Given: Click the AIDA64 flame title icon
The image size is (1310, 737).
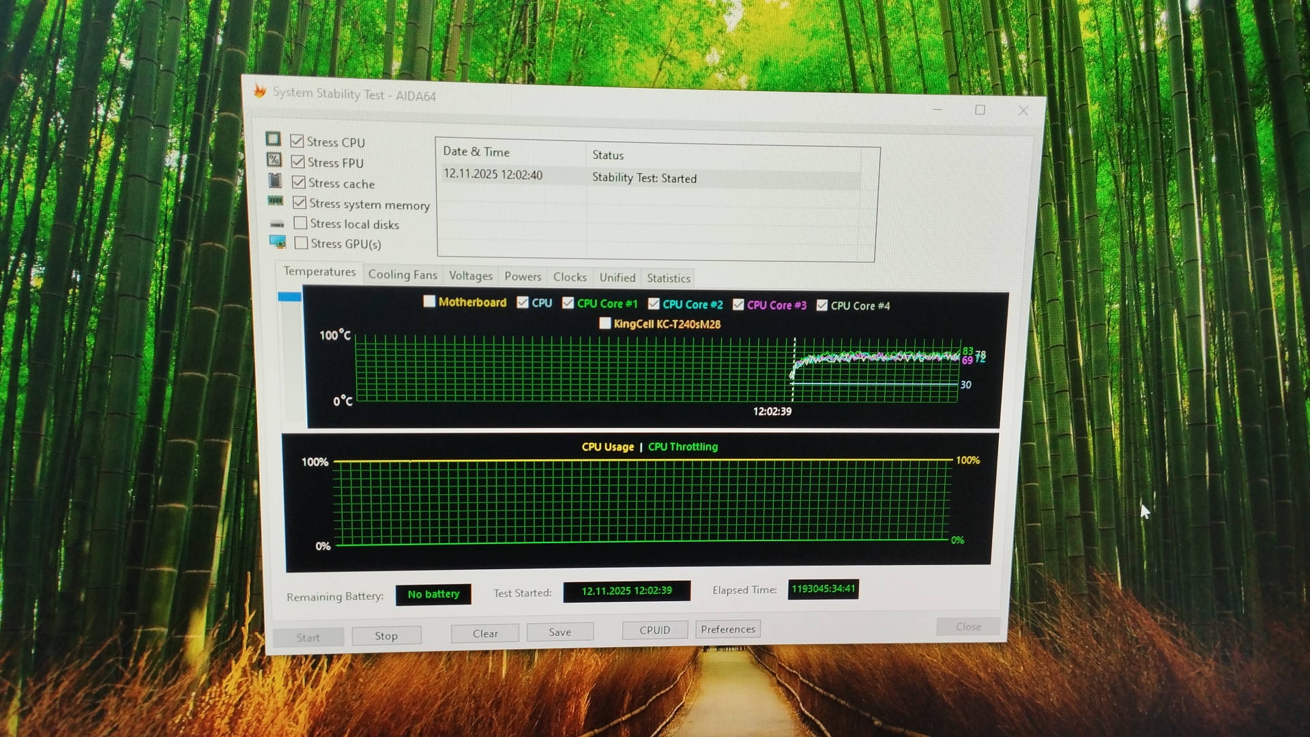Looking at the screenshot, I should click(x=259, y=91).
